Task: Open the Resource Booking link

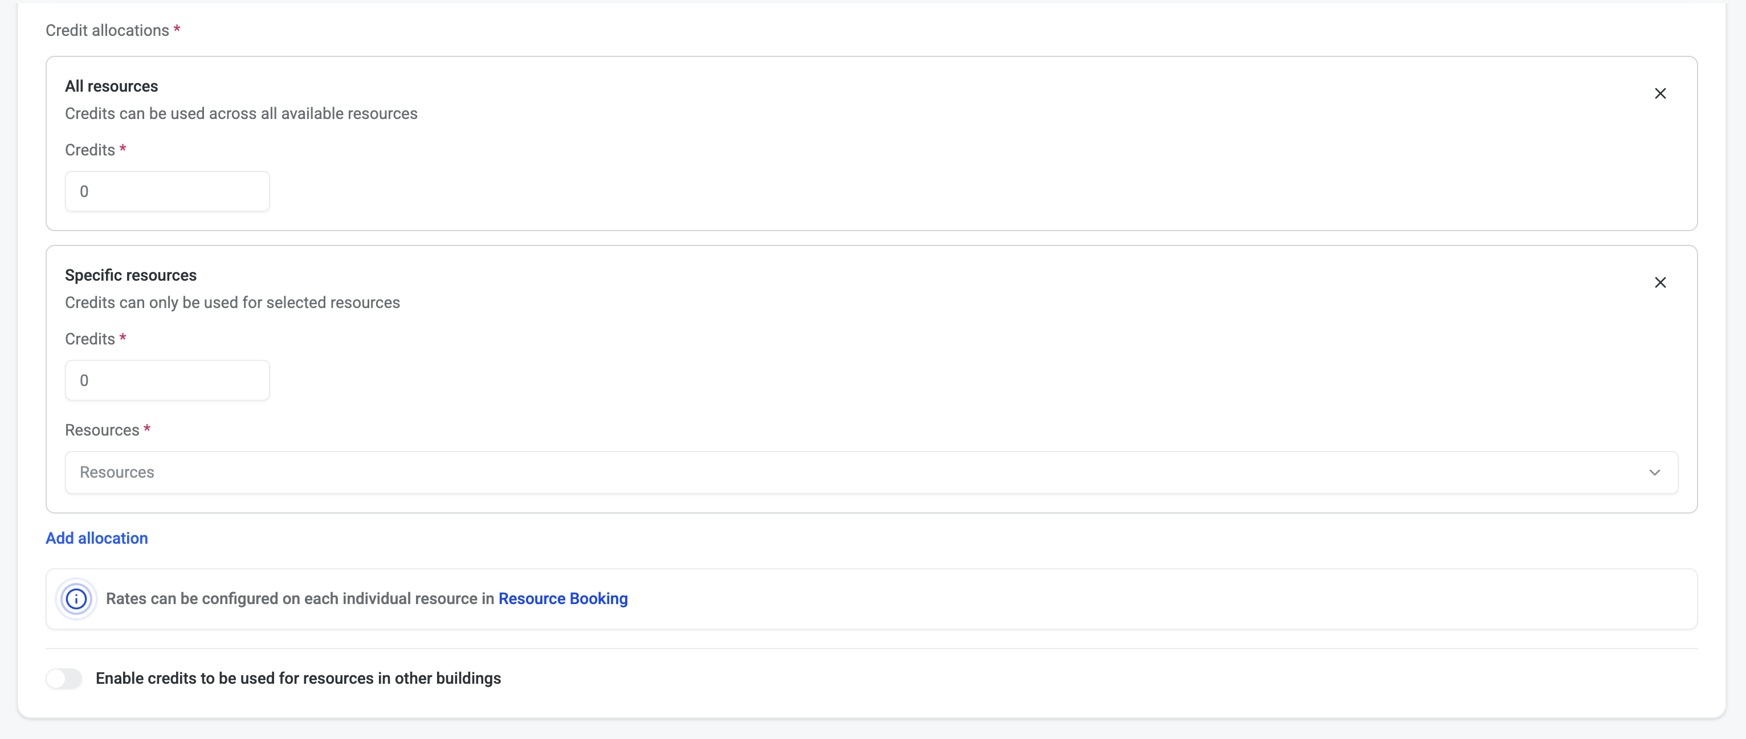Action: click(x=562, y=599)
